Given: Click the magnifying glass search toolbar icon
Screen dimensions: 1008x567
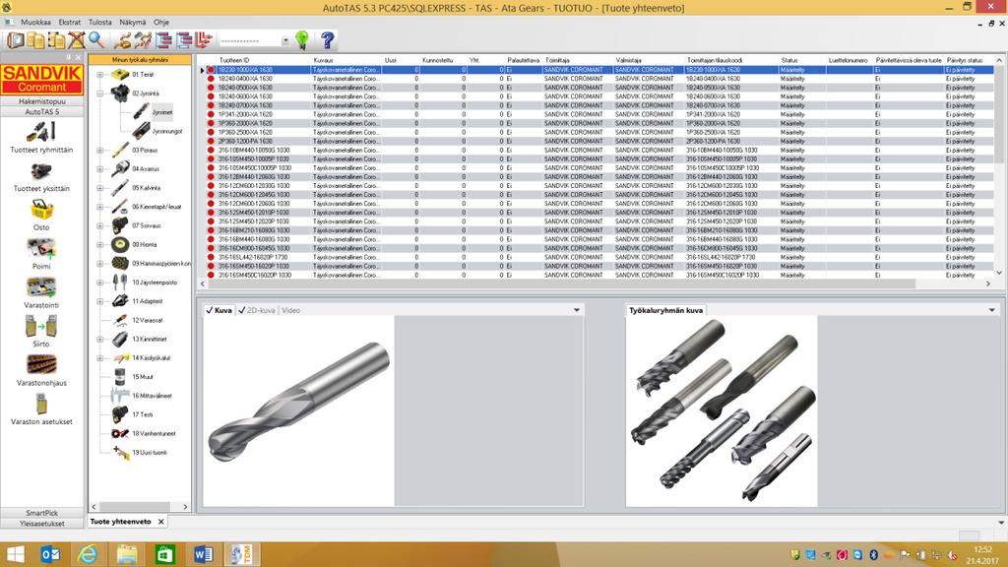Looking at the screenshot, I should click(96, 39).
